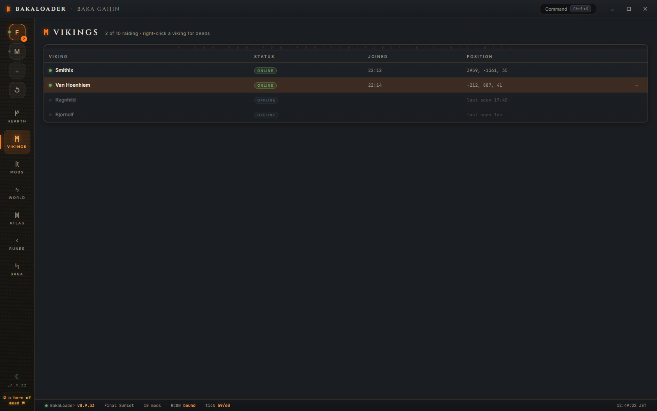Select the Van Hoenhiem viking name

[x=73, y=85]
